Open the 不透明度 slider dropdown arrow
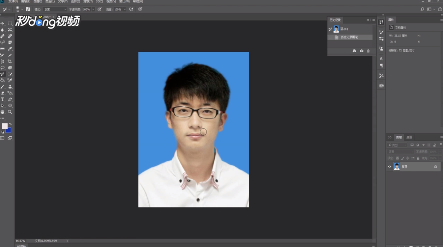Image resolution: width=443 pixels, height=247 pixels. 93,10
